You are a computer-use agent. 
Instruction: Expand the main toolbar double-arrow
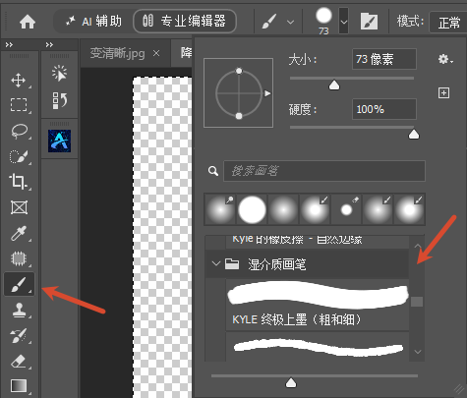tap(9, 45)
